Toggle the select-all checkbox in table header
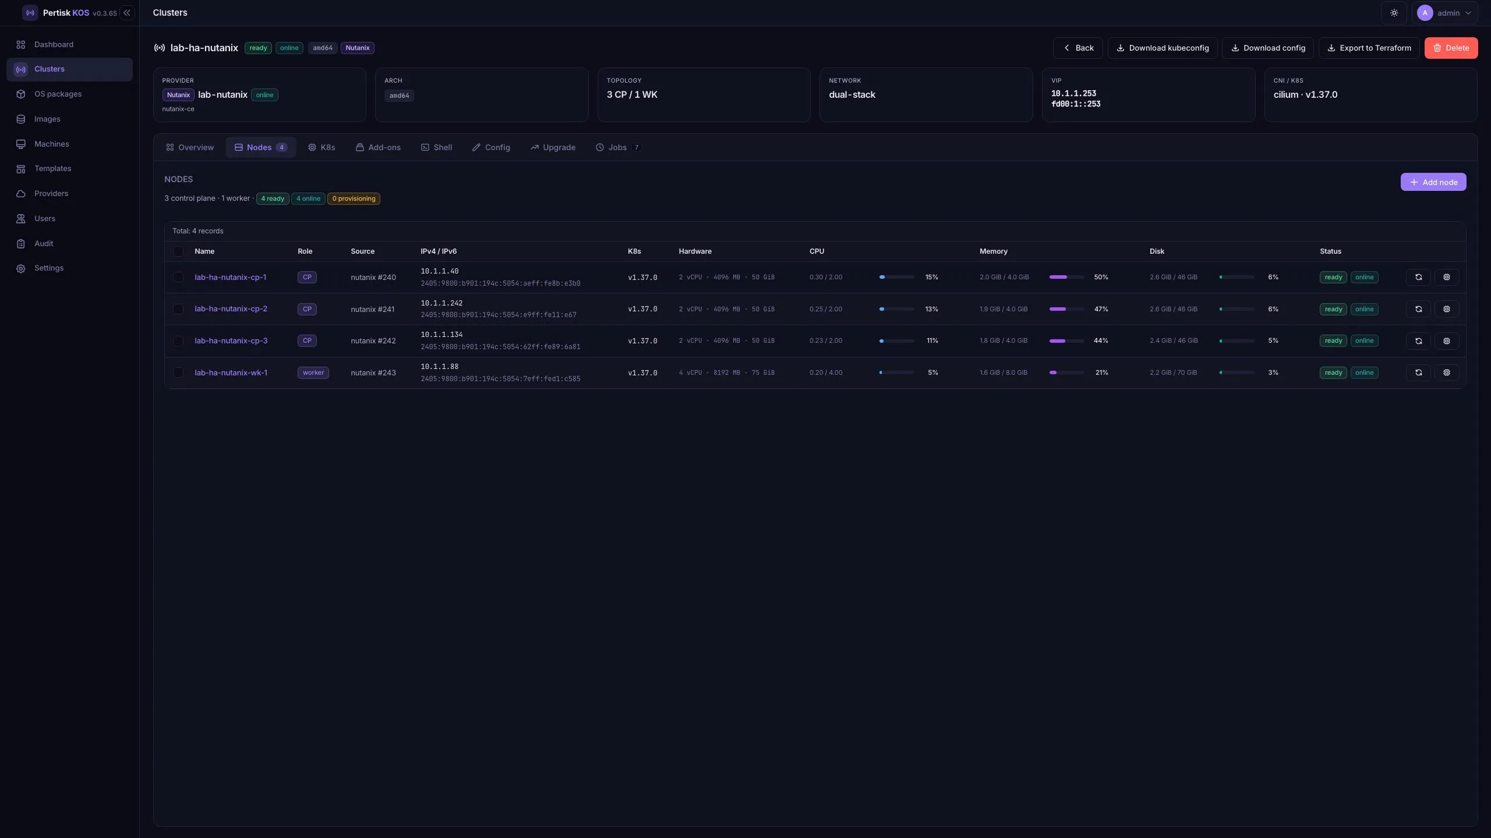Image resolution: width=1491 pixels, height=838 pixels. (x=178, y=251)
